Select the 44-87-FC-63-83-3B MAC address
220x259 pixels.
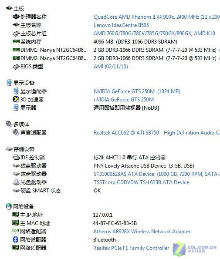[x=115, y=223]
